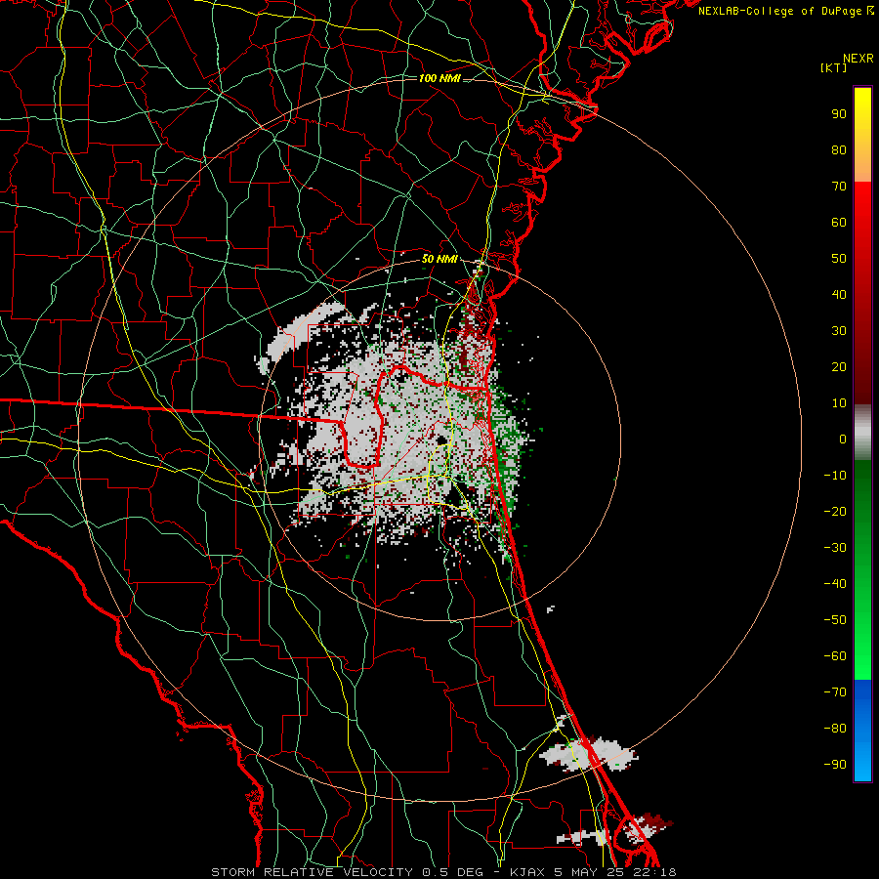
Task: Click the positive 10 scale value
Action: click(x=839, y=403)
